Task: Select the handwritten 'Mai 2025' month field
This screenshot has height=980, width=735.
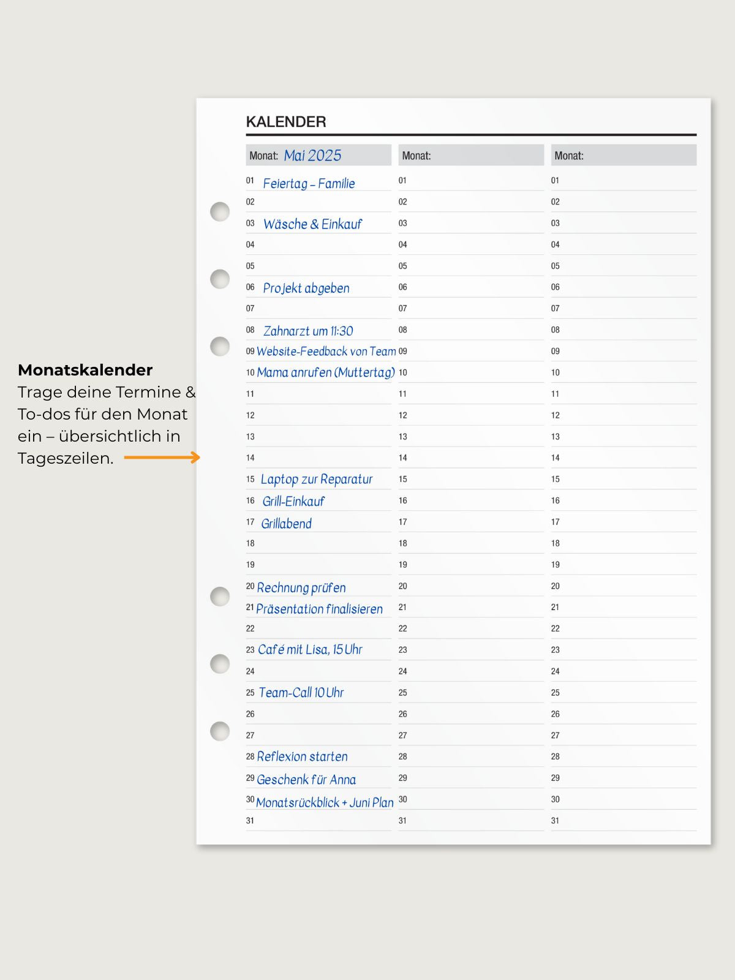Action: [312, 156]
